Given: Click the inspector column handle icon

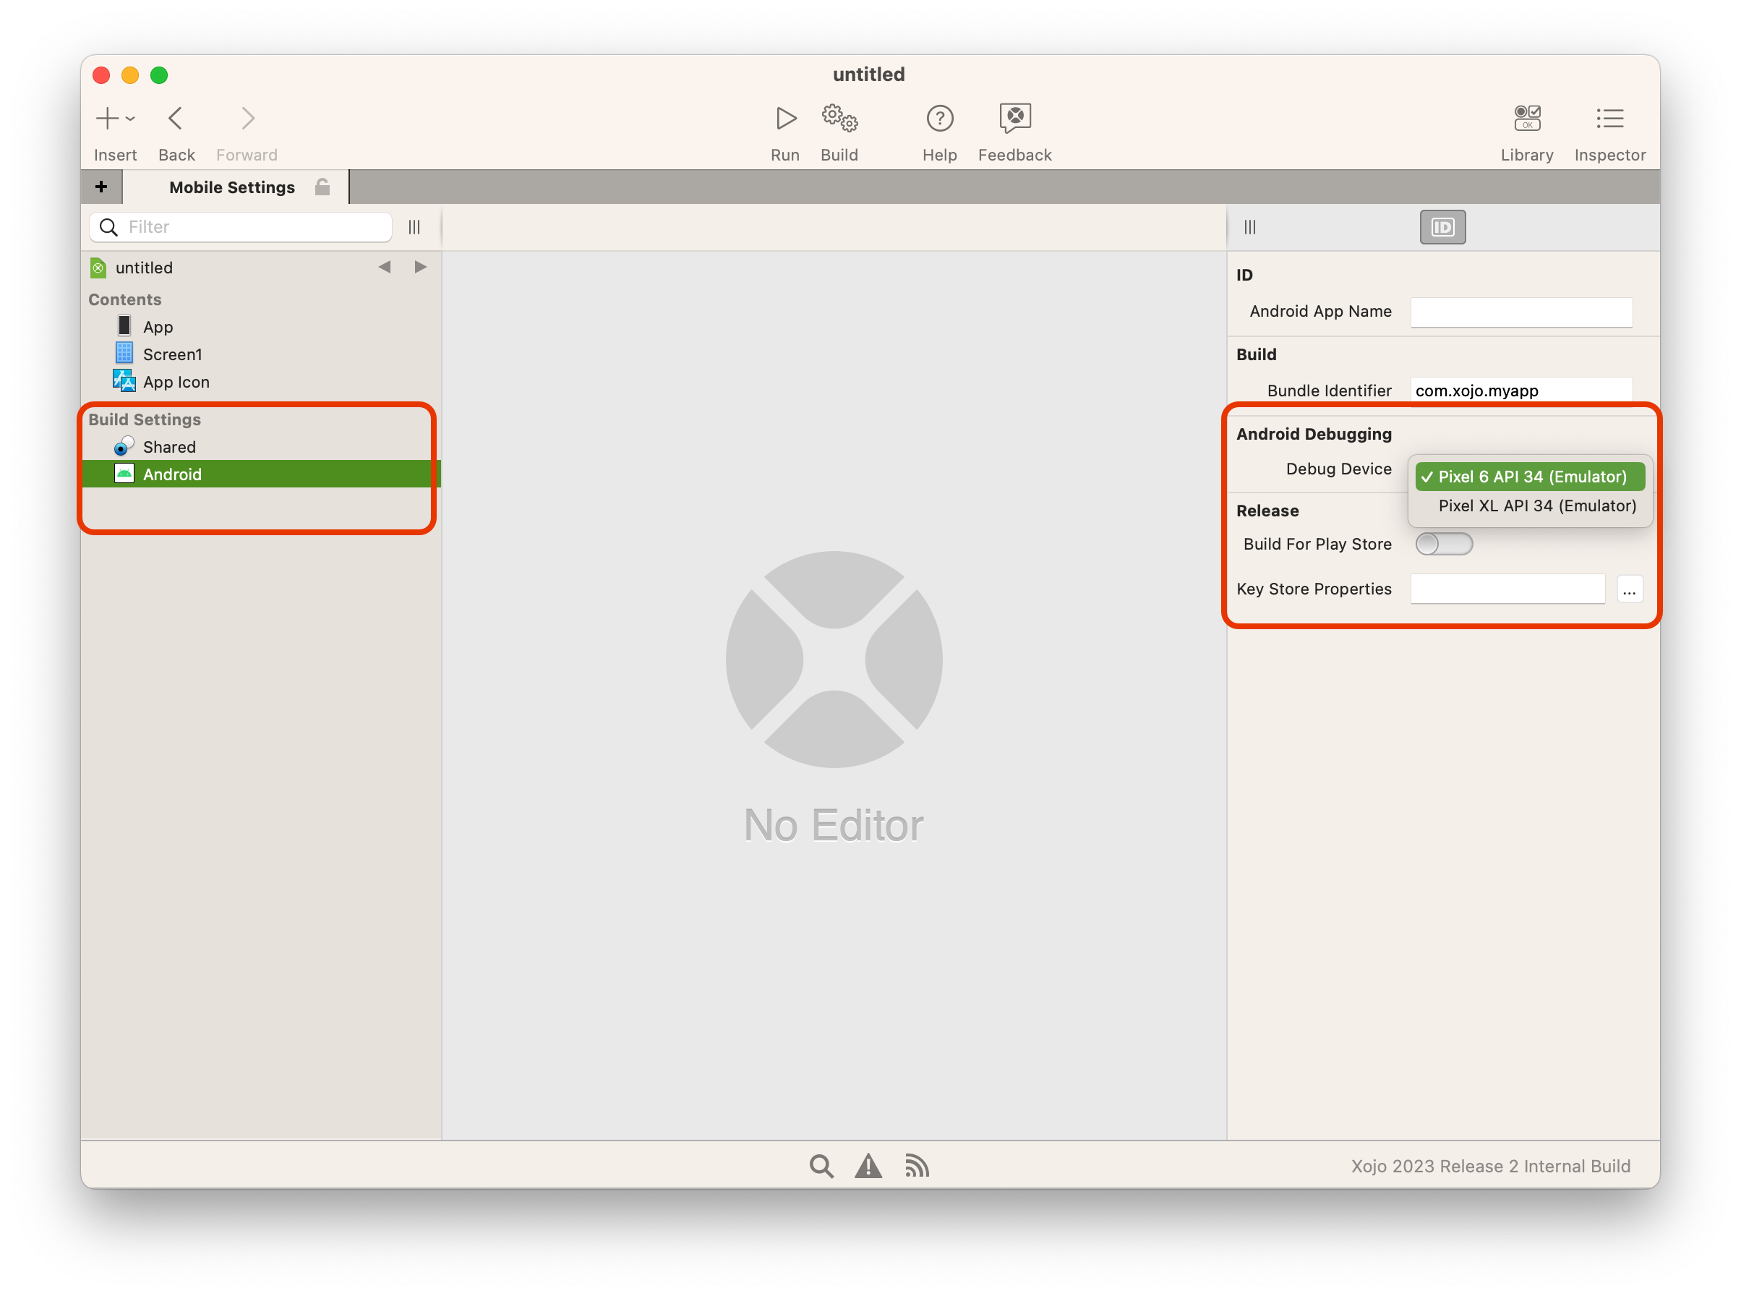Looking at the screenshot, I should pyautogui.click(x=1250, y=228).
